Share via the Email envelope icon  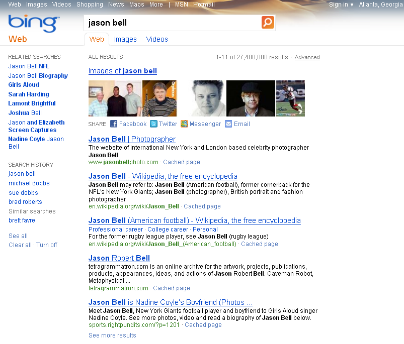(x=228, y=124)
